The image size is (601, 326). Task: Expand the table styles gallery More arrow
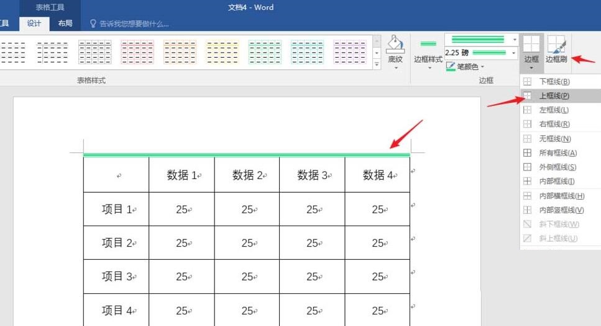point(377,64)
